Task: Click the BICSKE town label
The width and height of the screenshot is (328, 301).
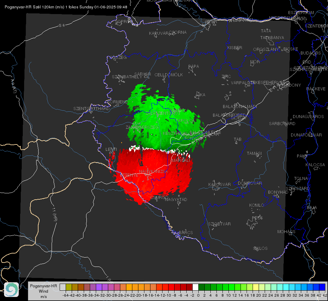Action: click(x=290, y=49)
